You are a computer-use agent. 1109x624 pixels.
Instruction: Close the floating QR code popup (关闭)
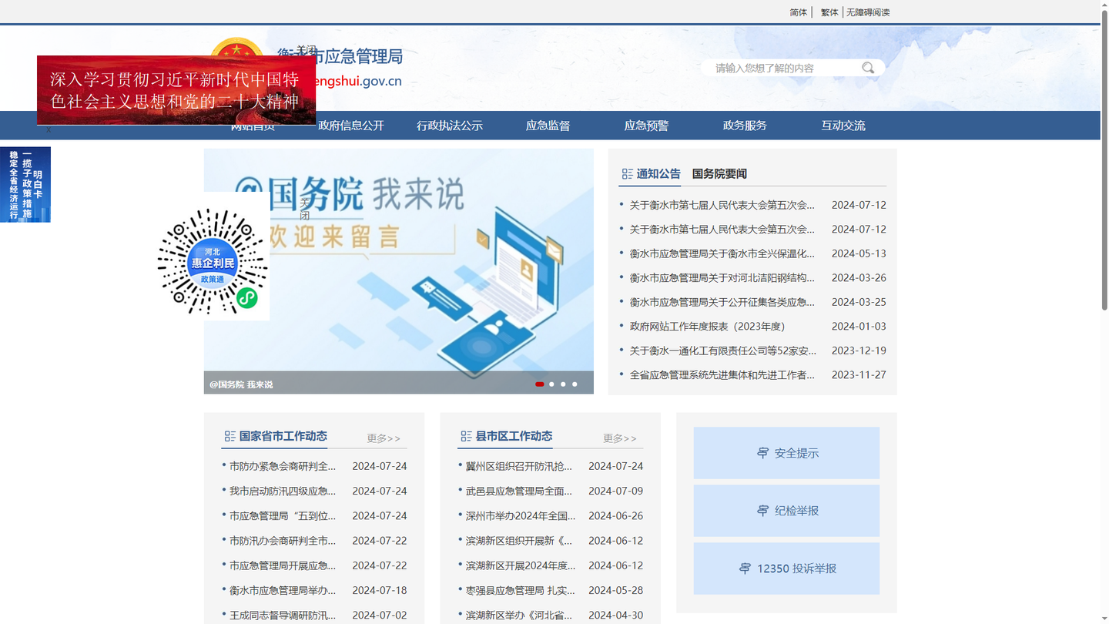tap(305, 209)
